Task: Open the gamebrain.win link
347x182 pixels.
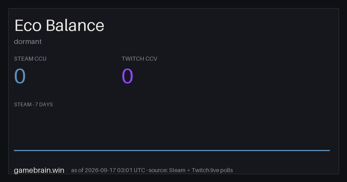Action: coord(39,170)
